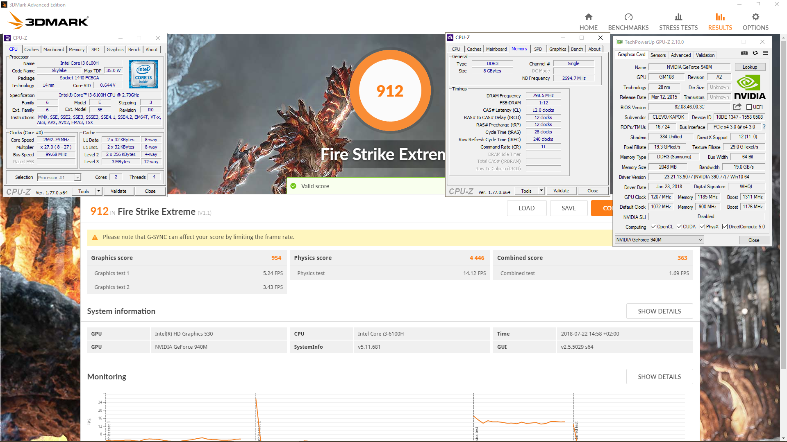This screenshot has height=442, width=787.
Task: Switch to Sensors tab in GPU-Z
Action: (x=658, y=55)
